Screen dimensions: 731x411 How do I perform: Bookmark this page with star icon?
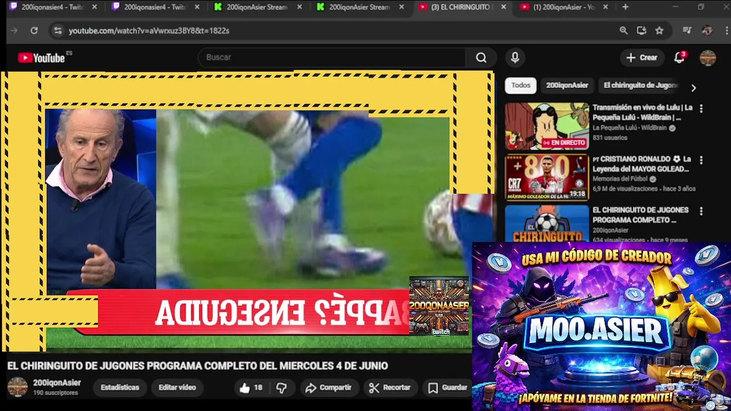tap(659, 30)
